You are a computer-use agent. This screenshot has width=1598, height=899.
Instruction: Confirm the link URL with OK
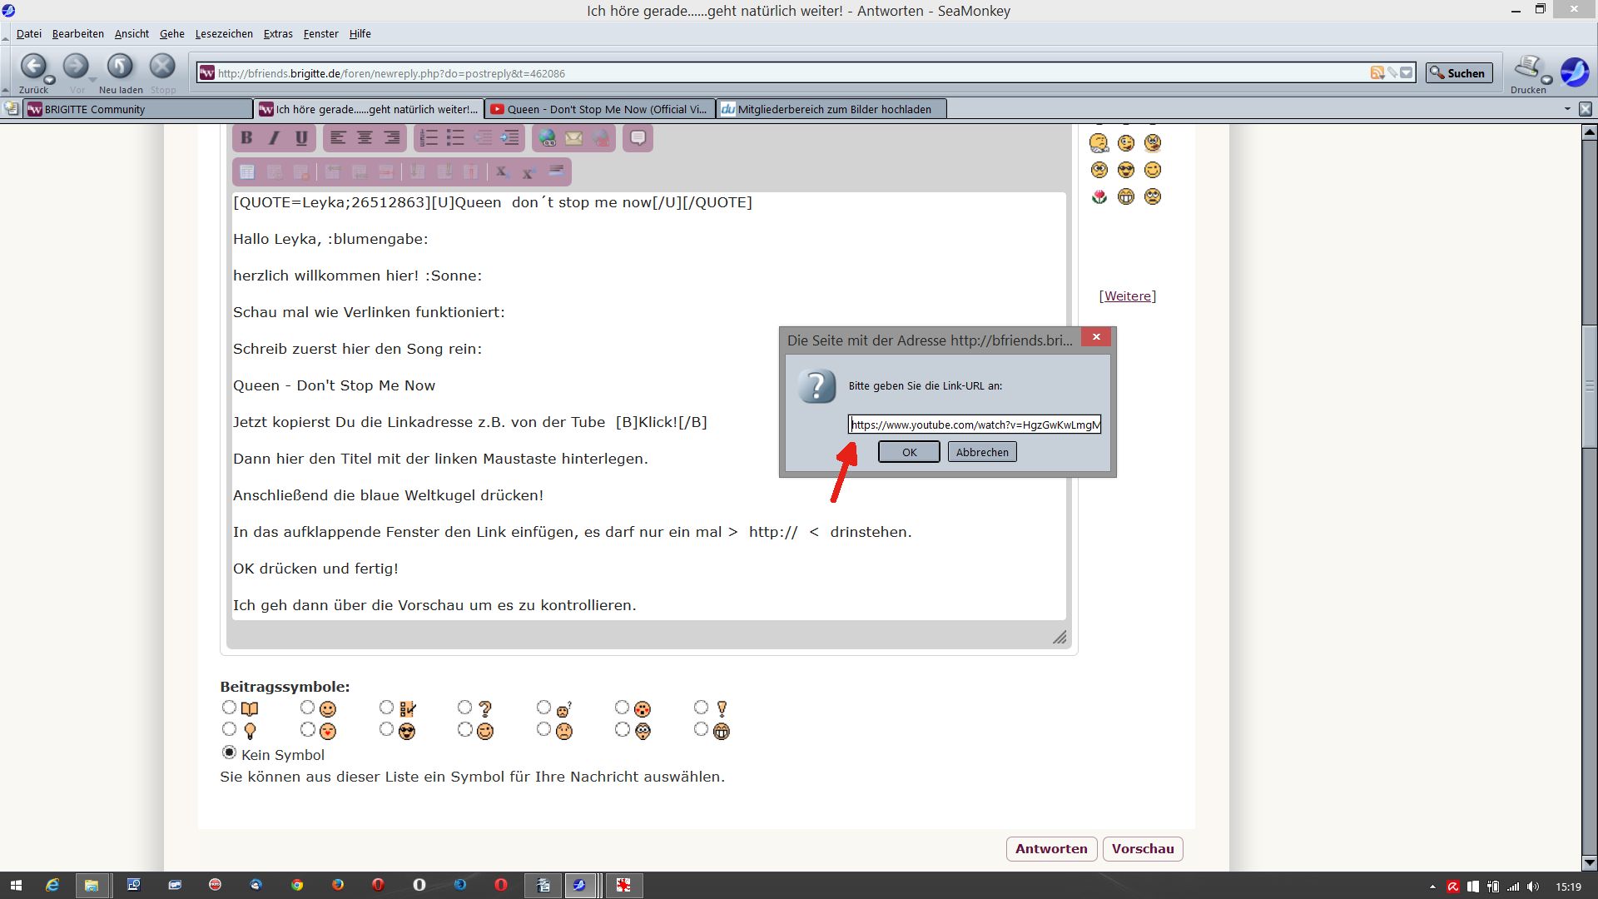[909, 452]
